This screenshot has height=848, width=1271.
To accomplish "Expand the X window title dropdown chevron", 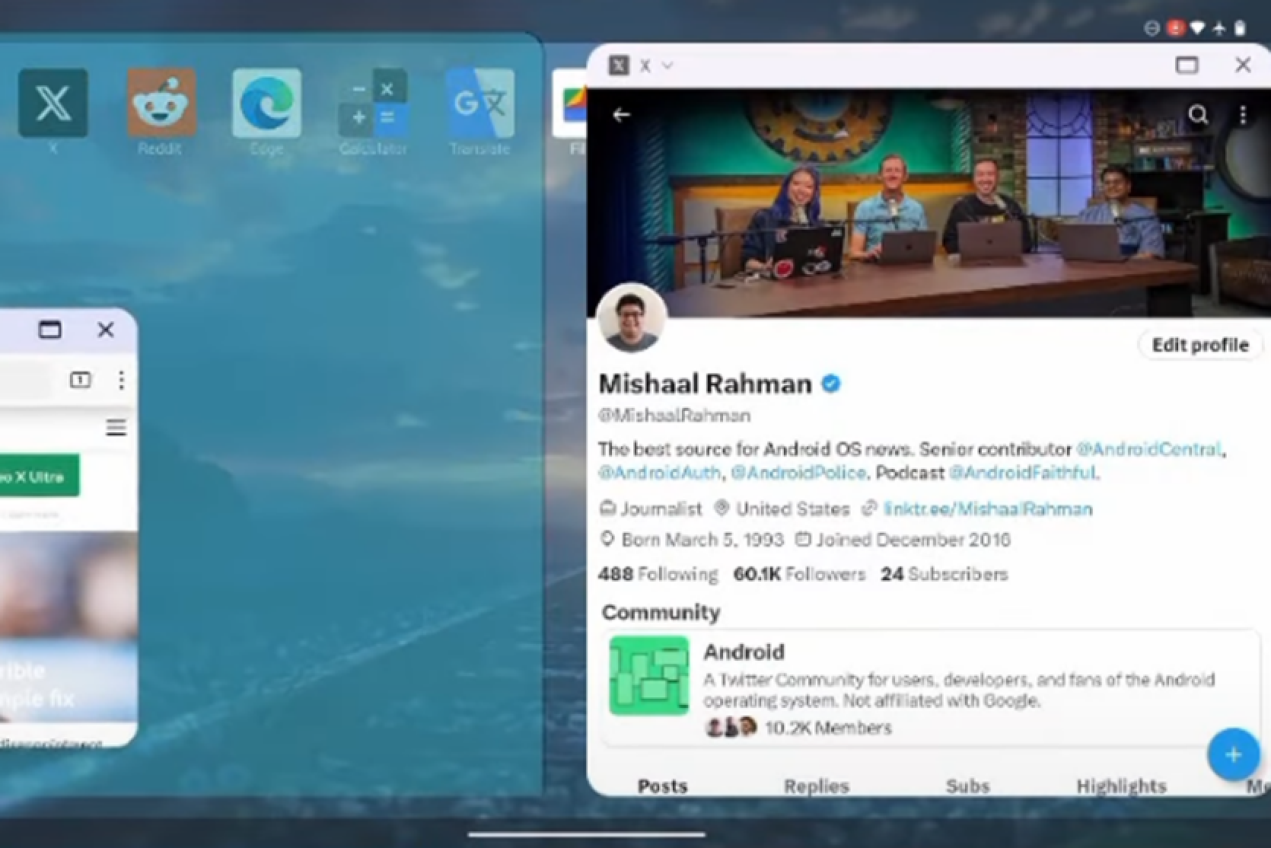I will click(667, 66).
